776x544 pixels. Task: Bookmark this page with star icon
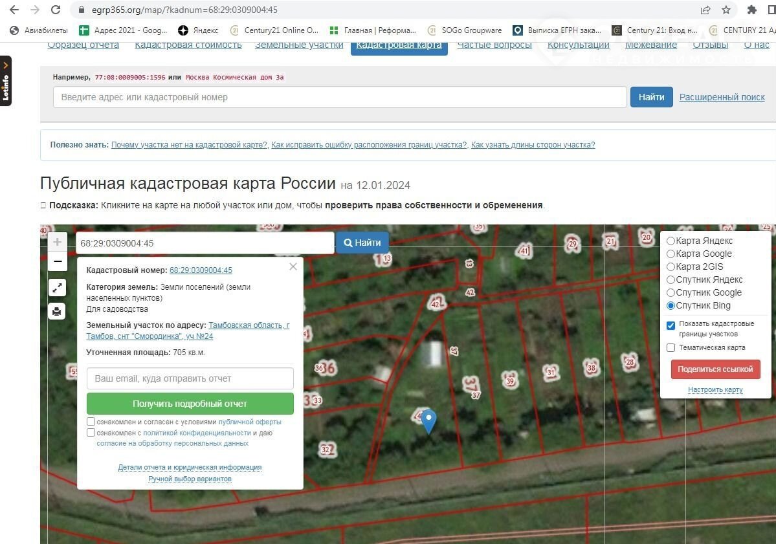coord(726,10)
